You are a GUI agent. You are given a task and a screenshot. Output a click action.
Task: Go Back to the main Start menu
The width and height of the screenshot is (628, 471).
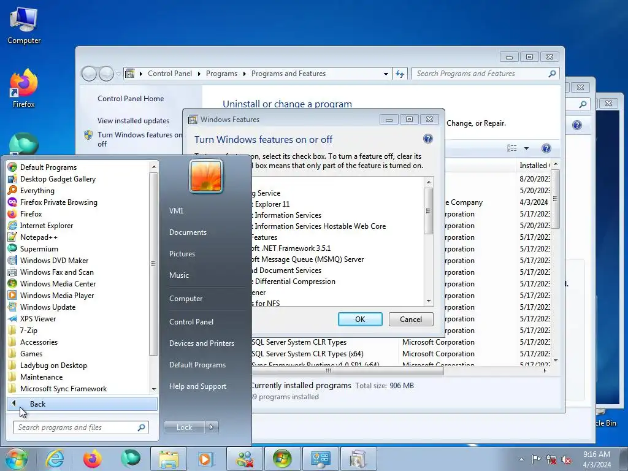(82, 404)
